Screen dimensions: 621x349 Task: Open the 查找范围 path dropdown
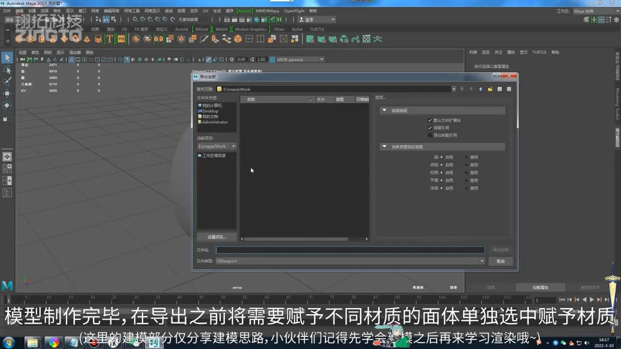point(454,89)
